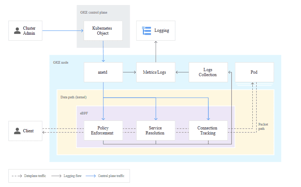Click the 'Control plane traffic' legend text
Viewport: 301px width, 187px height.
111,176
